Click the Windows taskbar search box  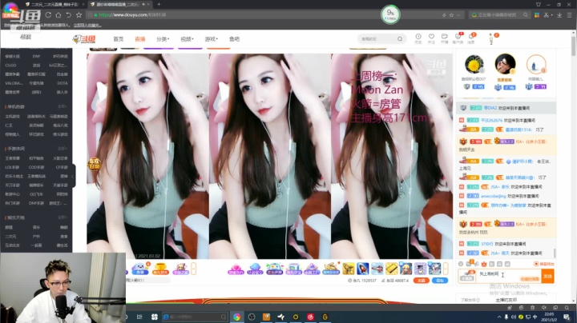[x=195, y=317]
